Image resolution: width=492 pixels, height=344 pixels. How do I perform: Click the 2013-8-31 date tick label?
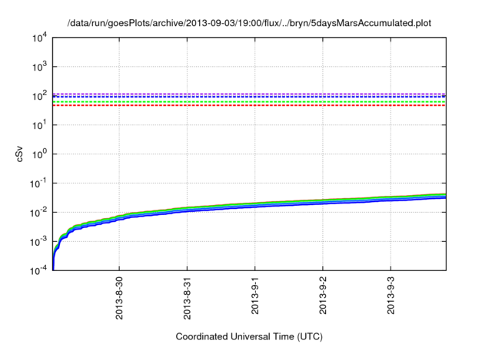coord(187,298)
